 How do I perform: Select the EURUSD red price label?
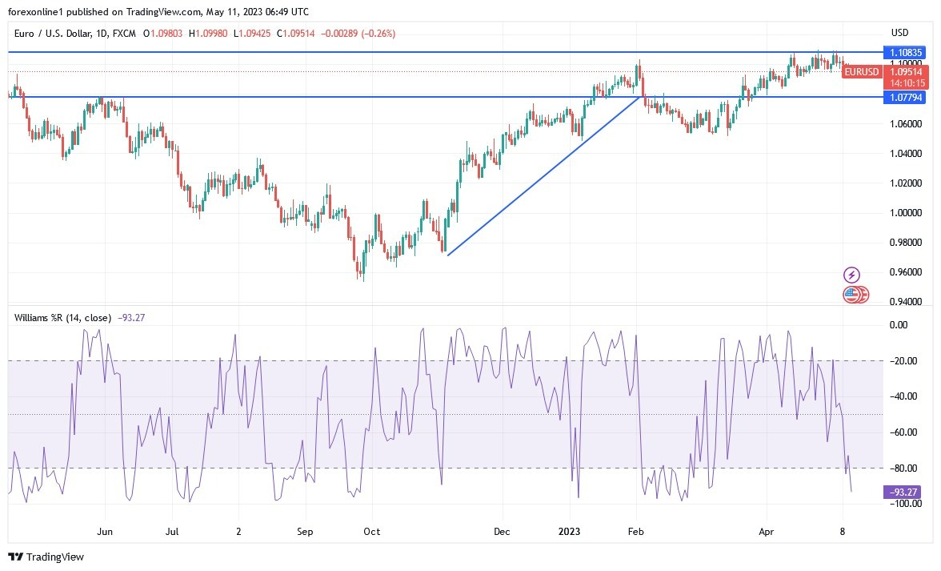861,71
